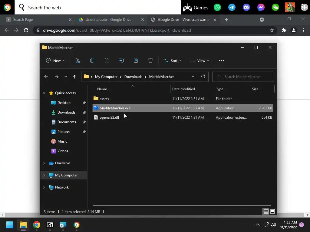
Task: Open WeChat from the browser top bar
Action: click(275, 8)
